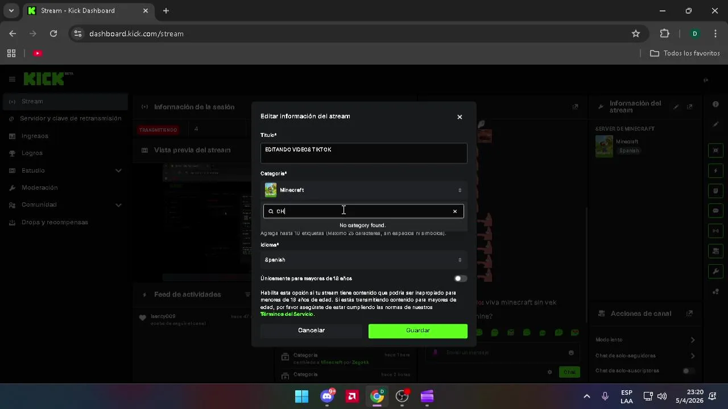Click the filter icon in Feed de actividades
This screenshot has width=728, height=409.
coord(247,294)
